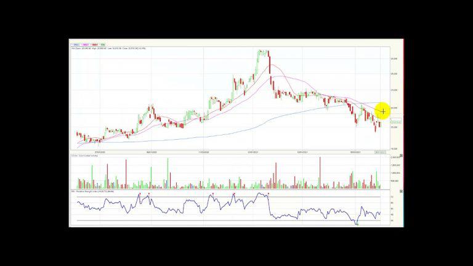Click the highlighted date label on the time axis
The height and width of the screenshot is (266, 473).
coord(380,152)
